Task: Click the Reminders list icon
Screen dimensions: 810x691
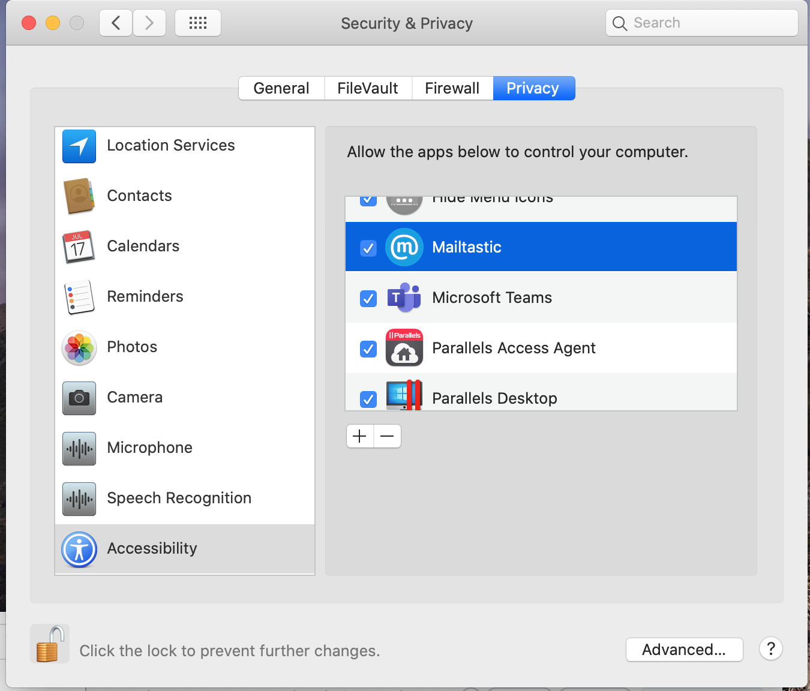Action: pos(79,297)
